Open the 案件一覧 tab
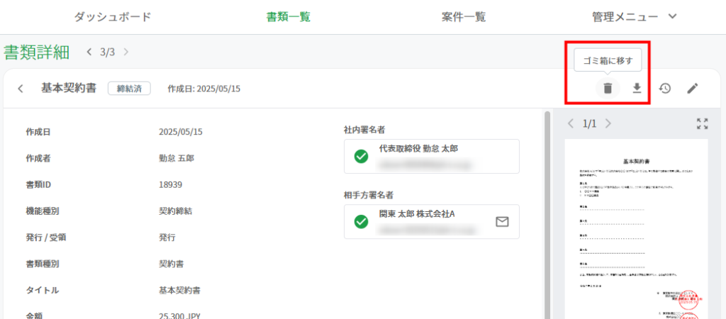Viewport: 726px width, 319px height. [464, 17]
